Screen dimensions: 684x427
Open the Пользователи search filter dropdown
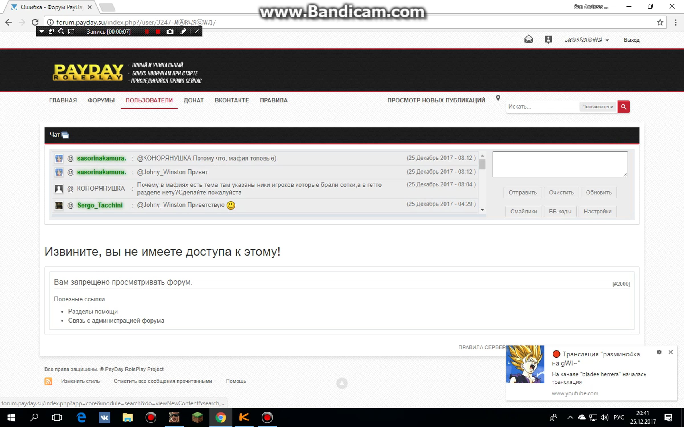[x=598, y=107]
